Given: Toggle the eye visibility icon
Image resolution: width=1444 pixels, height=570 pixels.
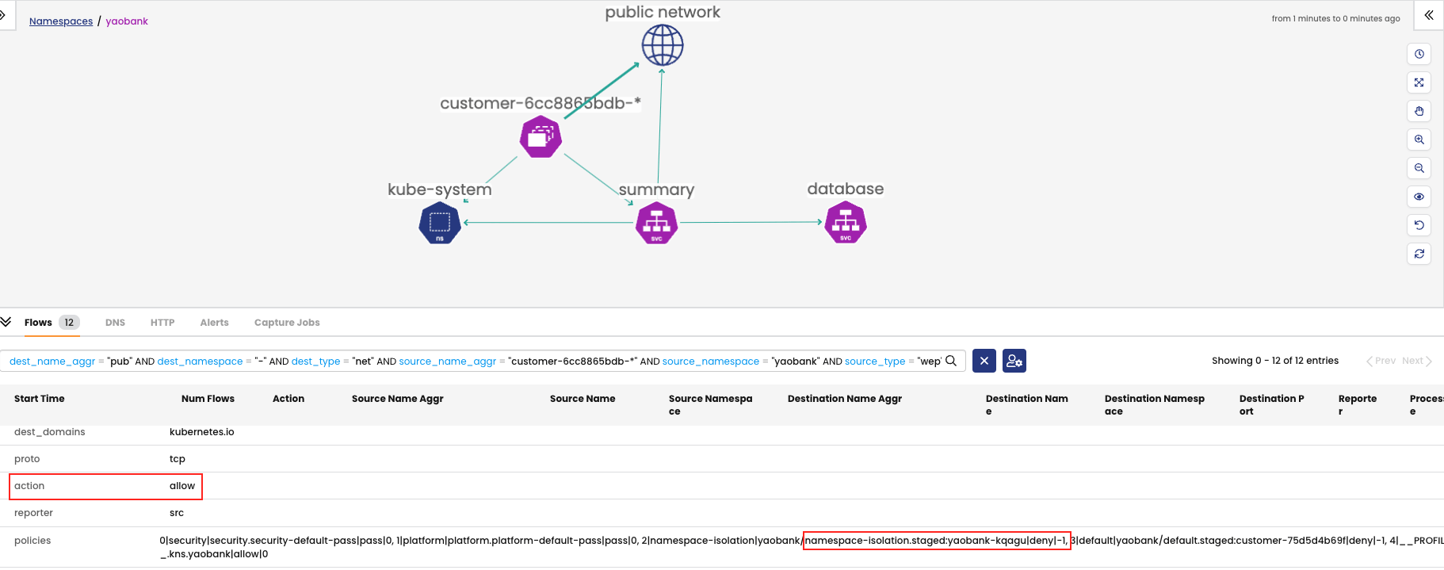Looking at the screenshot, I should (x=1419, y=197).
